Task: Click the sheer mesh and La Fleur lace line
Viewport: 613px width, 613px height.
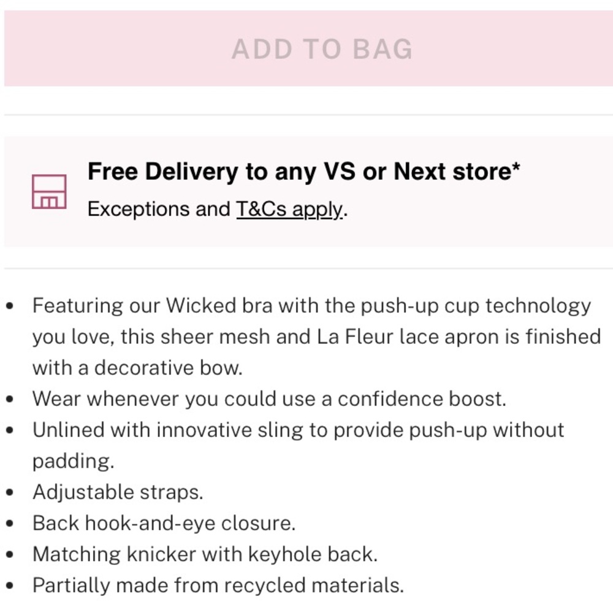Action: (317, 337)
